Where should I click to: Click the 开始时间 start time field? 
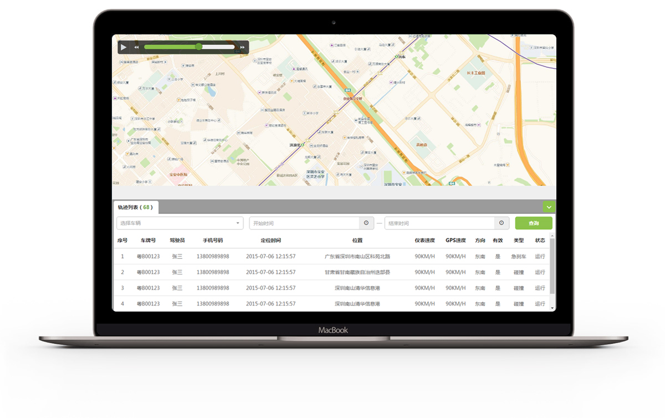coord(304,223)
